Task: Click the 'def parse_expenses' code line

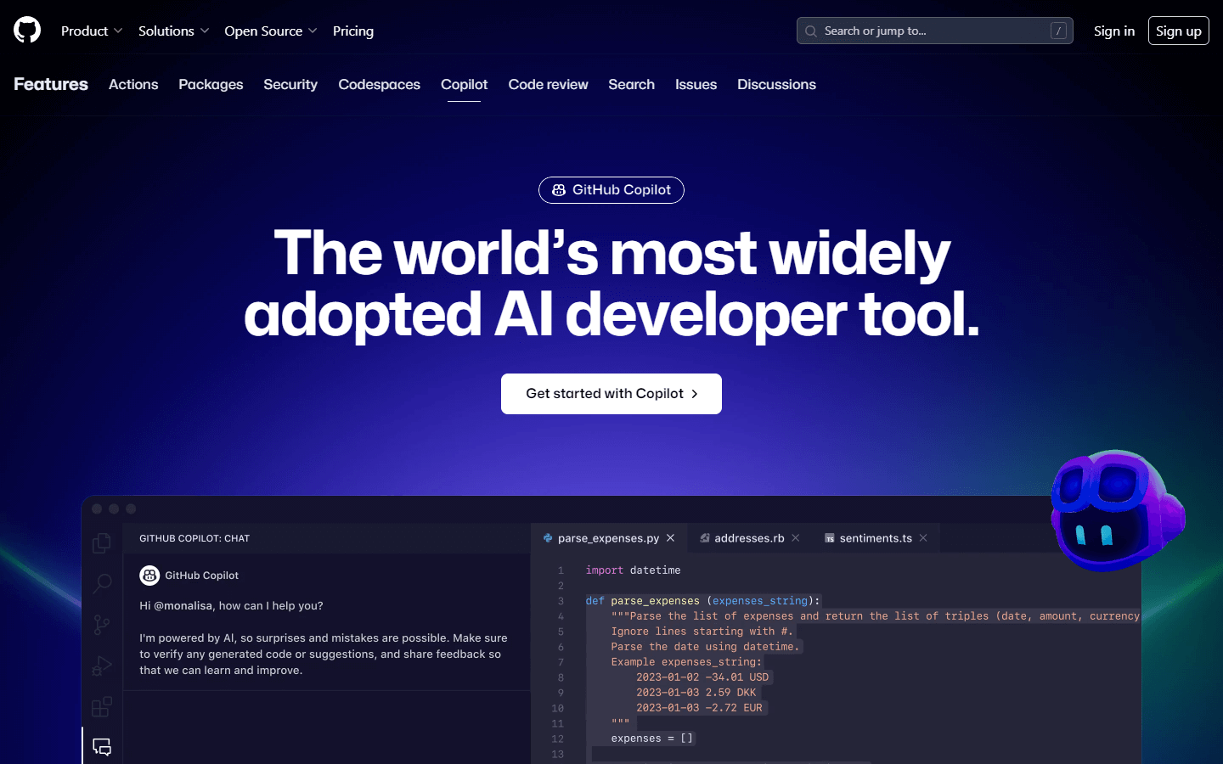Action: [702, 601]
